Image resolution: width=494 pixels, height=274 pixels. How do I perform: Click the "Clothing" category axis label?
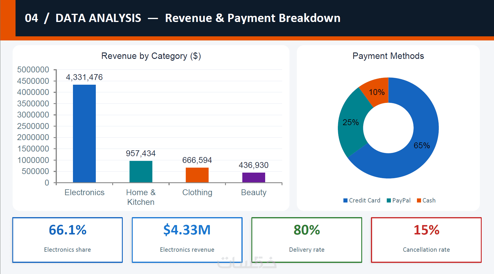(x=197, y=193)
